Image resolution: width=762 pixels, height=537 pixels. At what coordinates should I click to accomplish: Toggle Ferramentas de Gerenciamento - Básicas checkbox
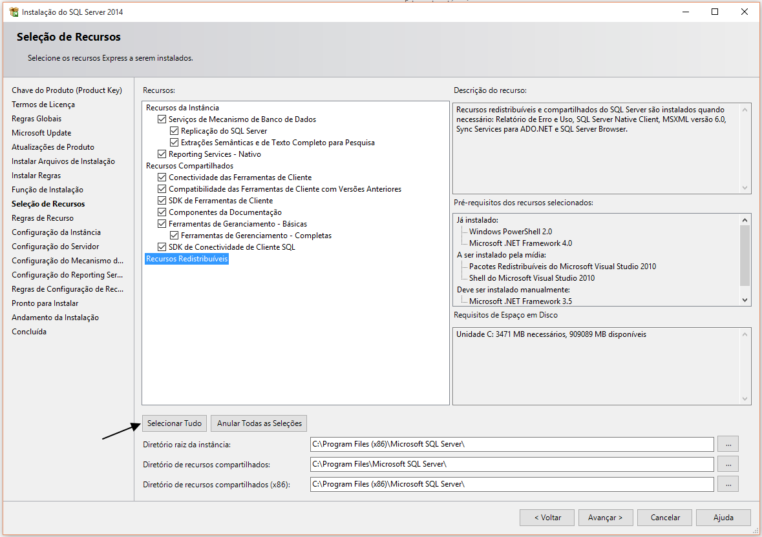(x=162, y=224)
